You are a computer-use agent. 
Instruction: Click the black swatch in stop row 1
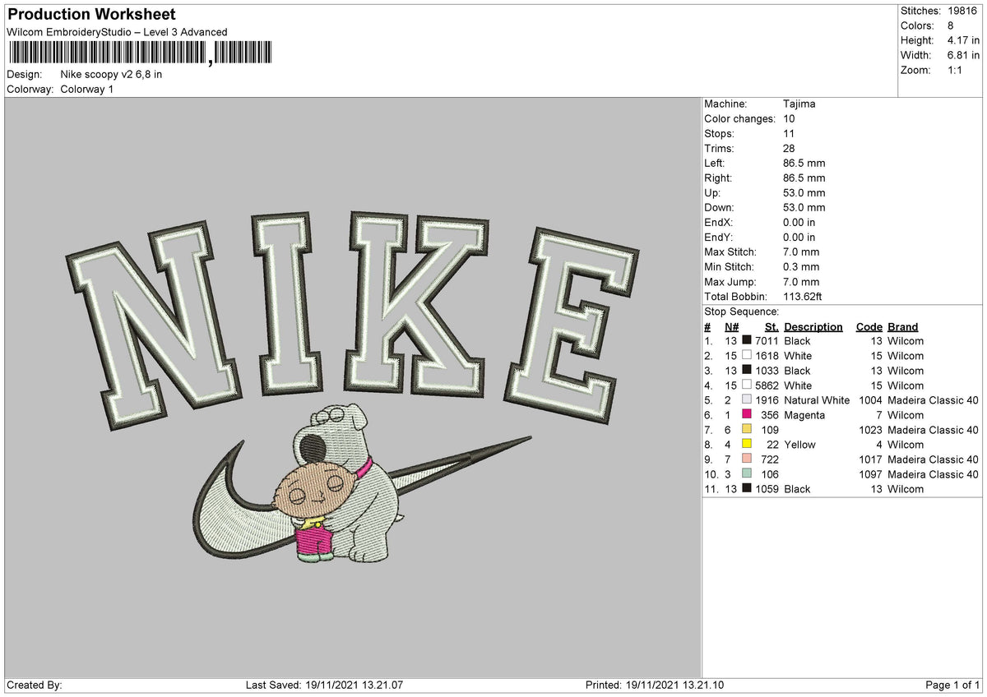tap(747, 341)
